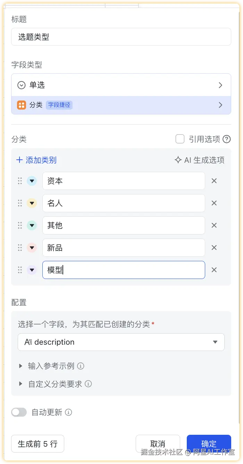243x464 pixels.
Task: Click the info icon beside 自定义分类要求
Action: tap(89, 384)
